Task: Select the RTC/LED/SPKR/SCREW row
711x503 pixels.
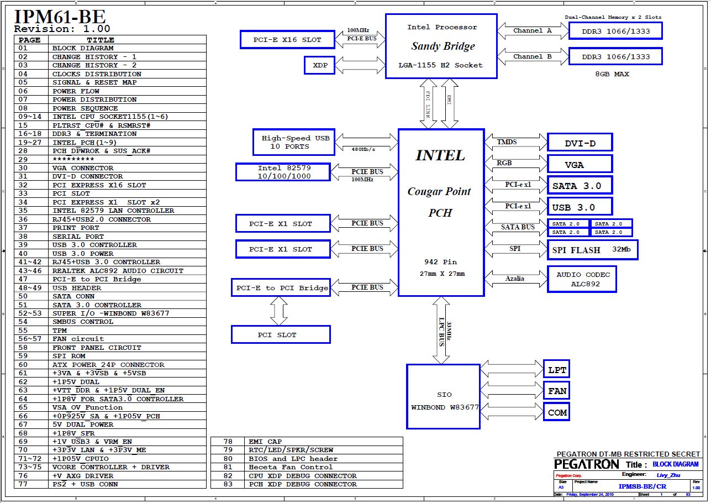Action: click(307, 450)
